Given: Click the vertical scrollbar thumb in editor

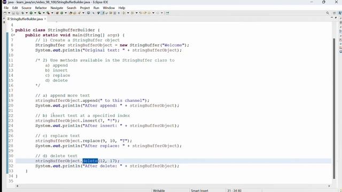Looking at the screenshot, I should point(334,108).
